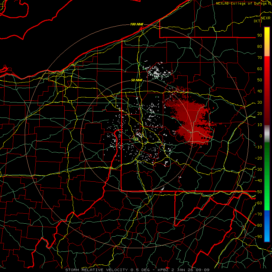The image size is (272, 272).
Task: Pick the light cyan color bar segment
Action: tap(267, 236)
